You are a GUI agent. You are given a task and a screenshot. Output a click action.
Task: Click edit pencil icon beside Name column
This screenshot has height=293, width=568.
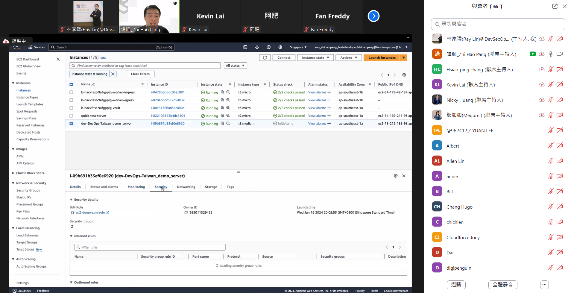coord(93,85)
